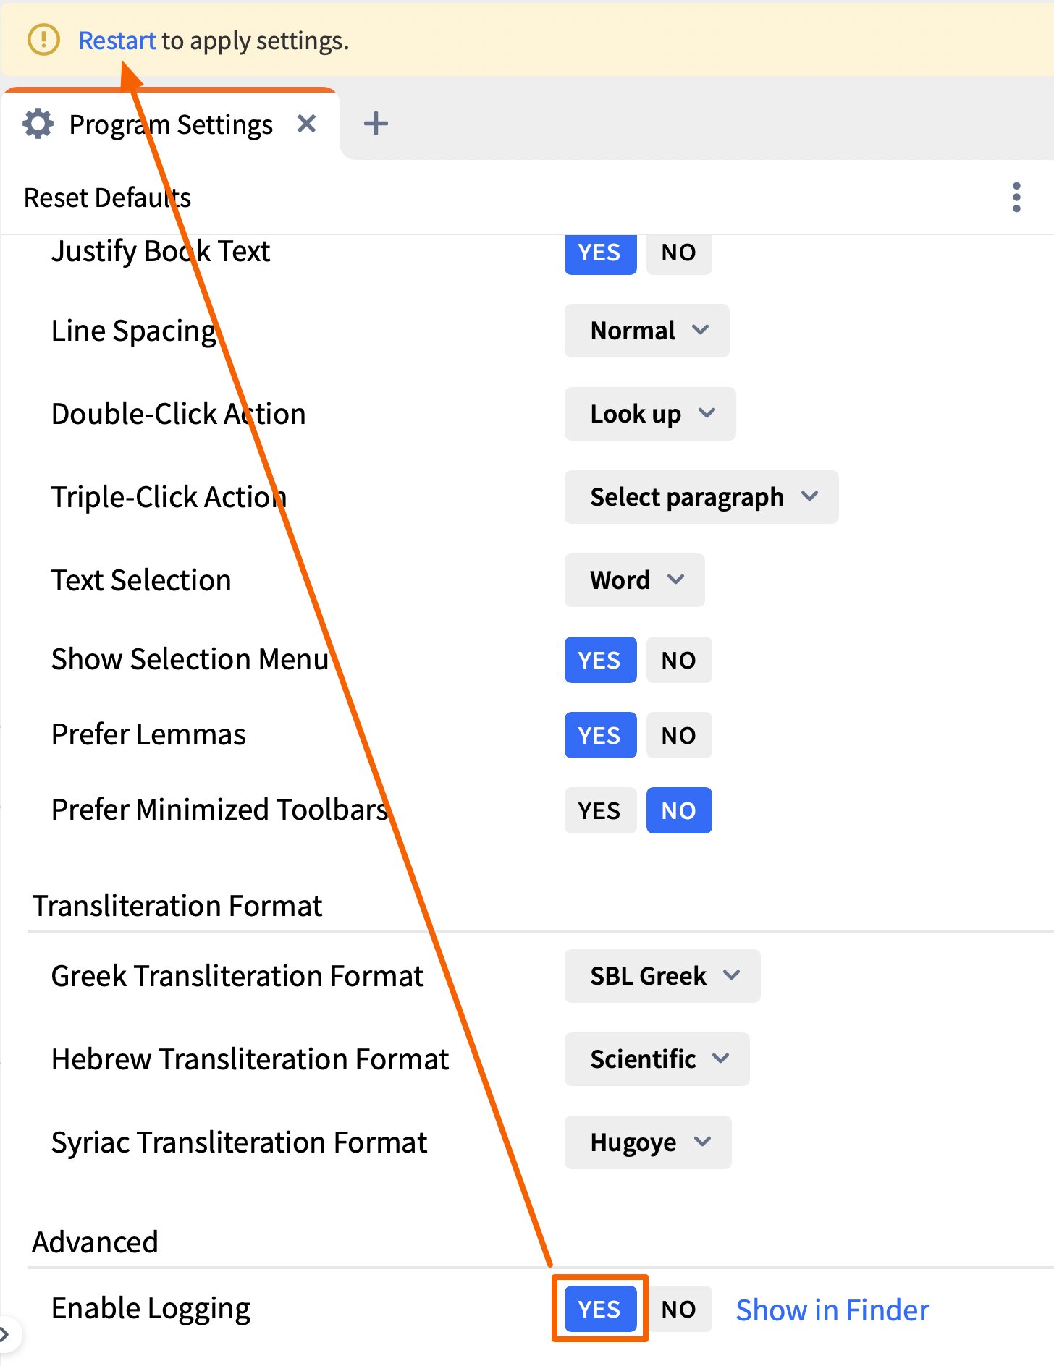The width and height of the screenshot is (1054, 1366).
Task: Set Show Selection Menu to NO
Action: coord(678,660)
